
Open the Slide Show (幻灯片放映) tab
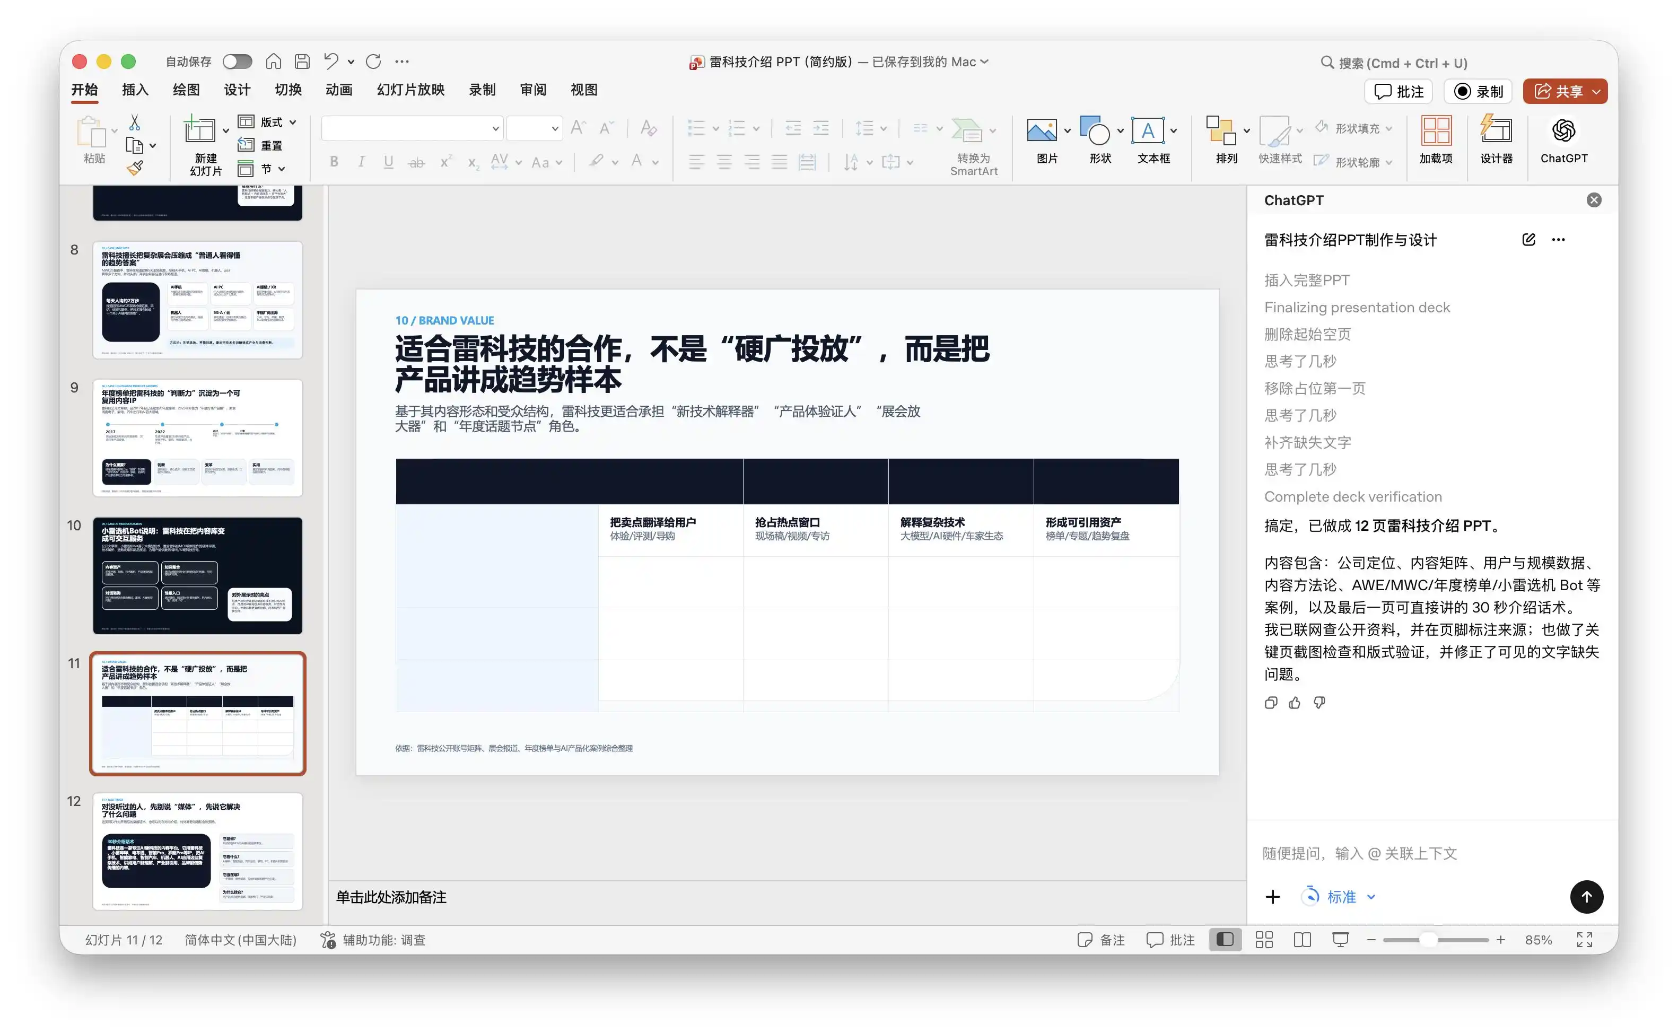coord(410,90)
